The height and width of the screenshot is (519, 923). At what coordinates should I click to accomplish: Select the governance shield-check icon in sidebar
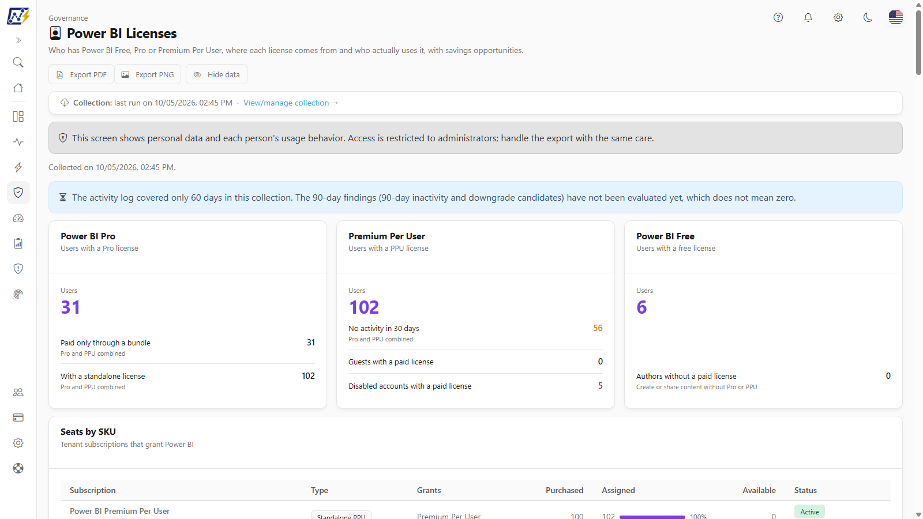(x=18, y=193)
